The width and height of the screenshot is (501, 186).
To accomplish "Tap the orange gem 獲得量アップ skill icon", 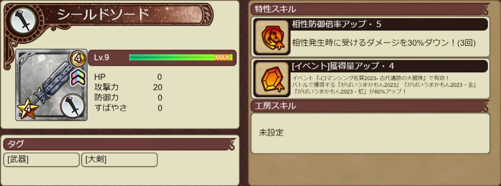I will [272, 79].
